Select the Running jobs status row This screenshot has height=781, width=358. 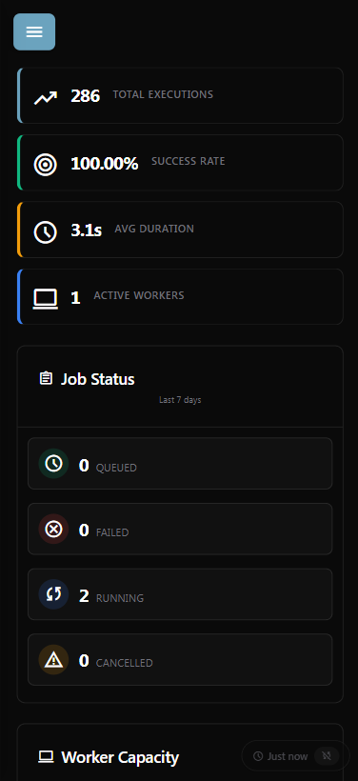(x=180, y=594)
